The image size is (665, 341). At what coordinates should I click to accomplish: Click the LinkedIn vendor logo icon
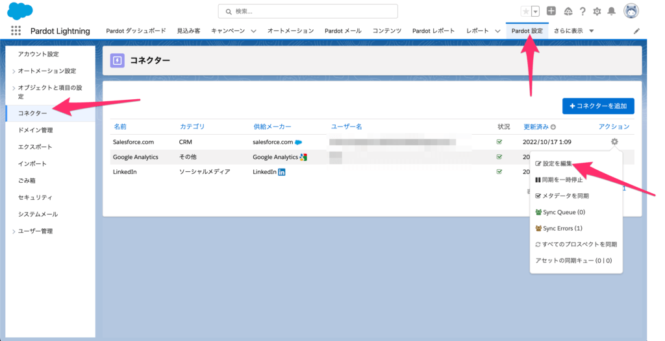click(282, 172)
